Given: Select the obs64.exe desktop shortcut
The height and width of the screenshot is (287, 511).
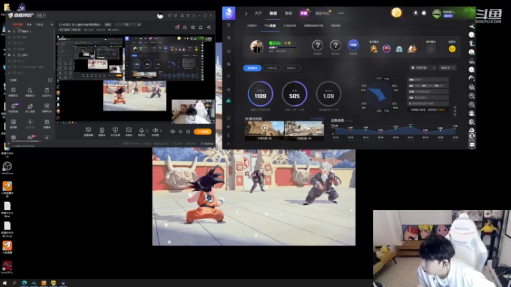Looking at the screenshot, I should [x=7, y=168].
